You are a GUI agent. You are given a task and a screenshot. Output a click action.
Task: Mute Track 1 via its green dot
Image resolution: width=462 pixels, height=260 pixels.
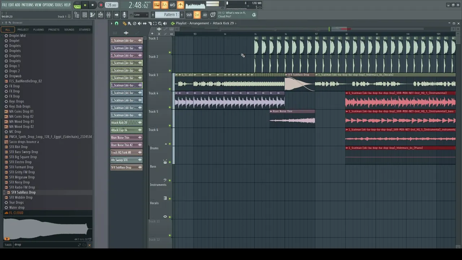[170, 52]
